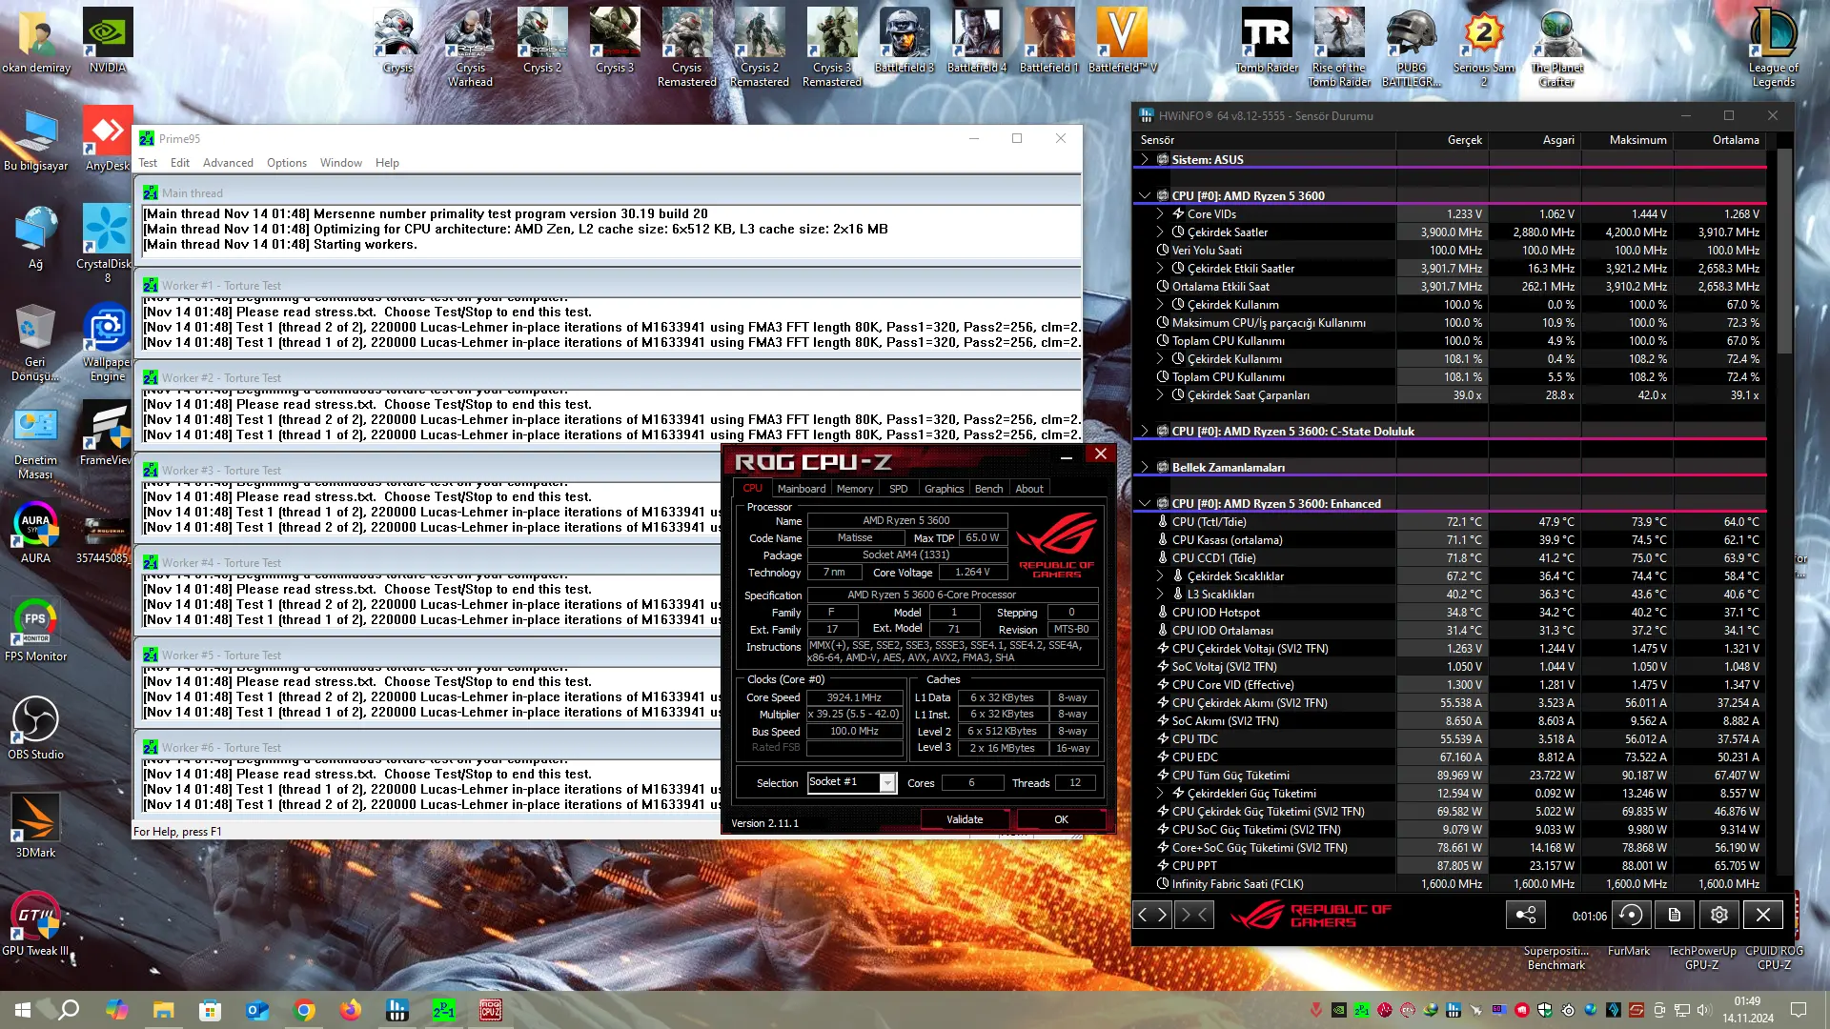The height and width of the screenshot is (1029, 1830).
Task: Select the CPU TDC sensor row
Action: (x=1450, y=738)
